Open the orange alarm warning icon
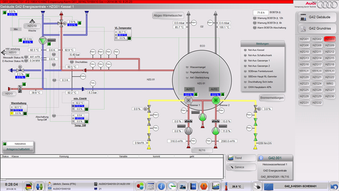 (204, 186)
